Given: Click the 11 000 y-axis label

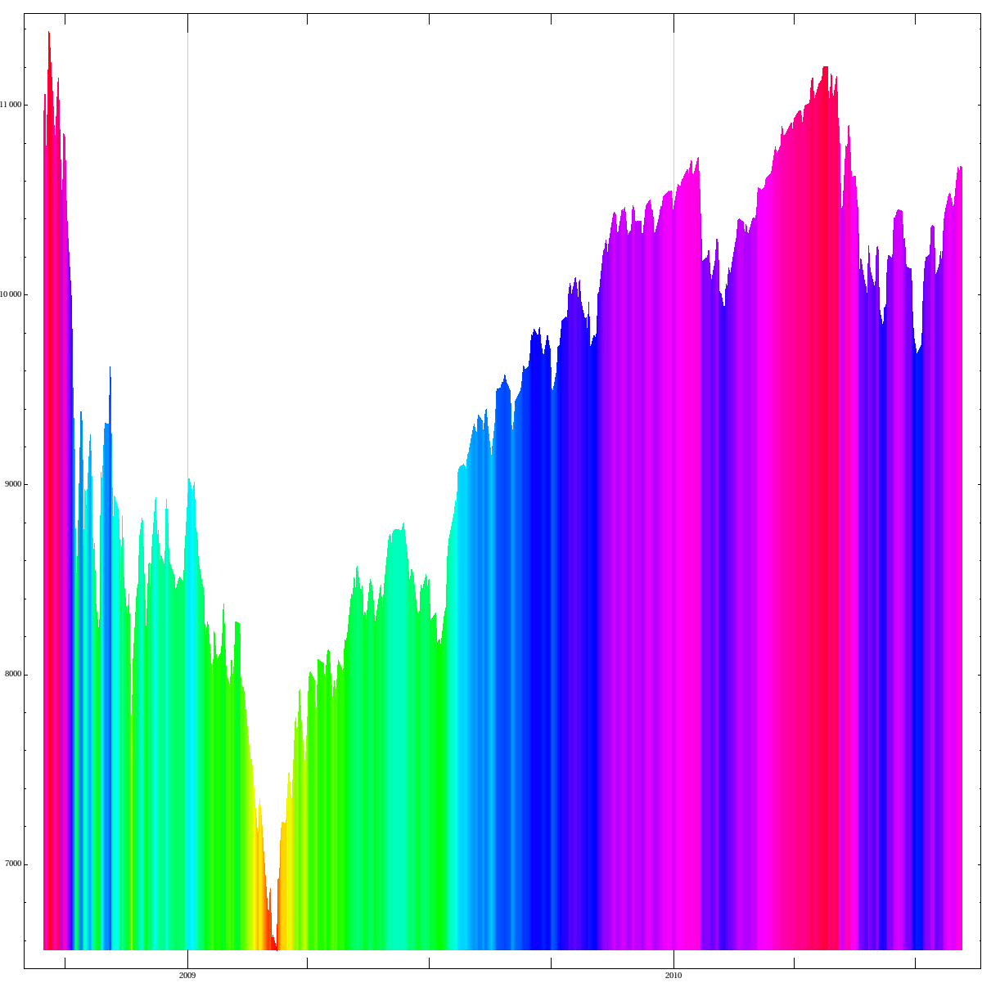Looking at the screenshot, I should point(11,105).
